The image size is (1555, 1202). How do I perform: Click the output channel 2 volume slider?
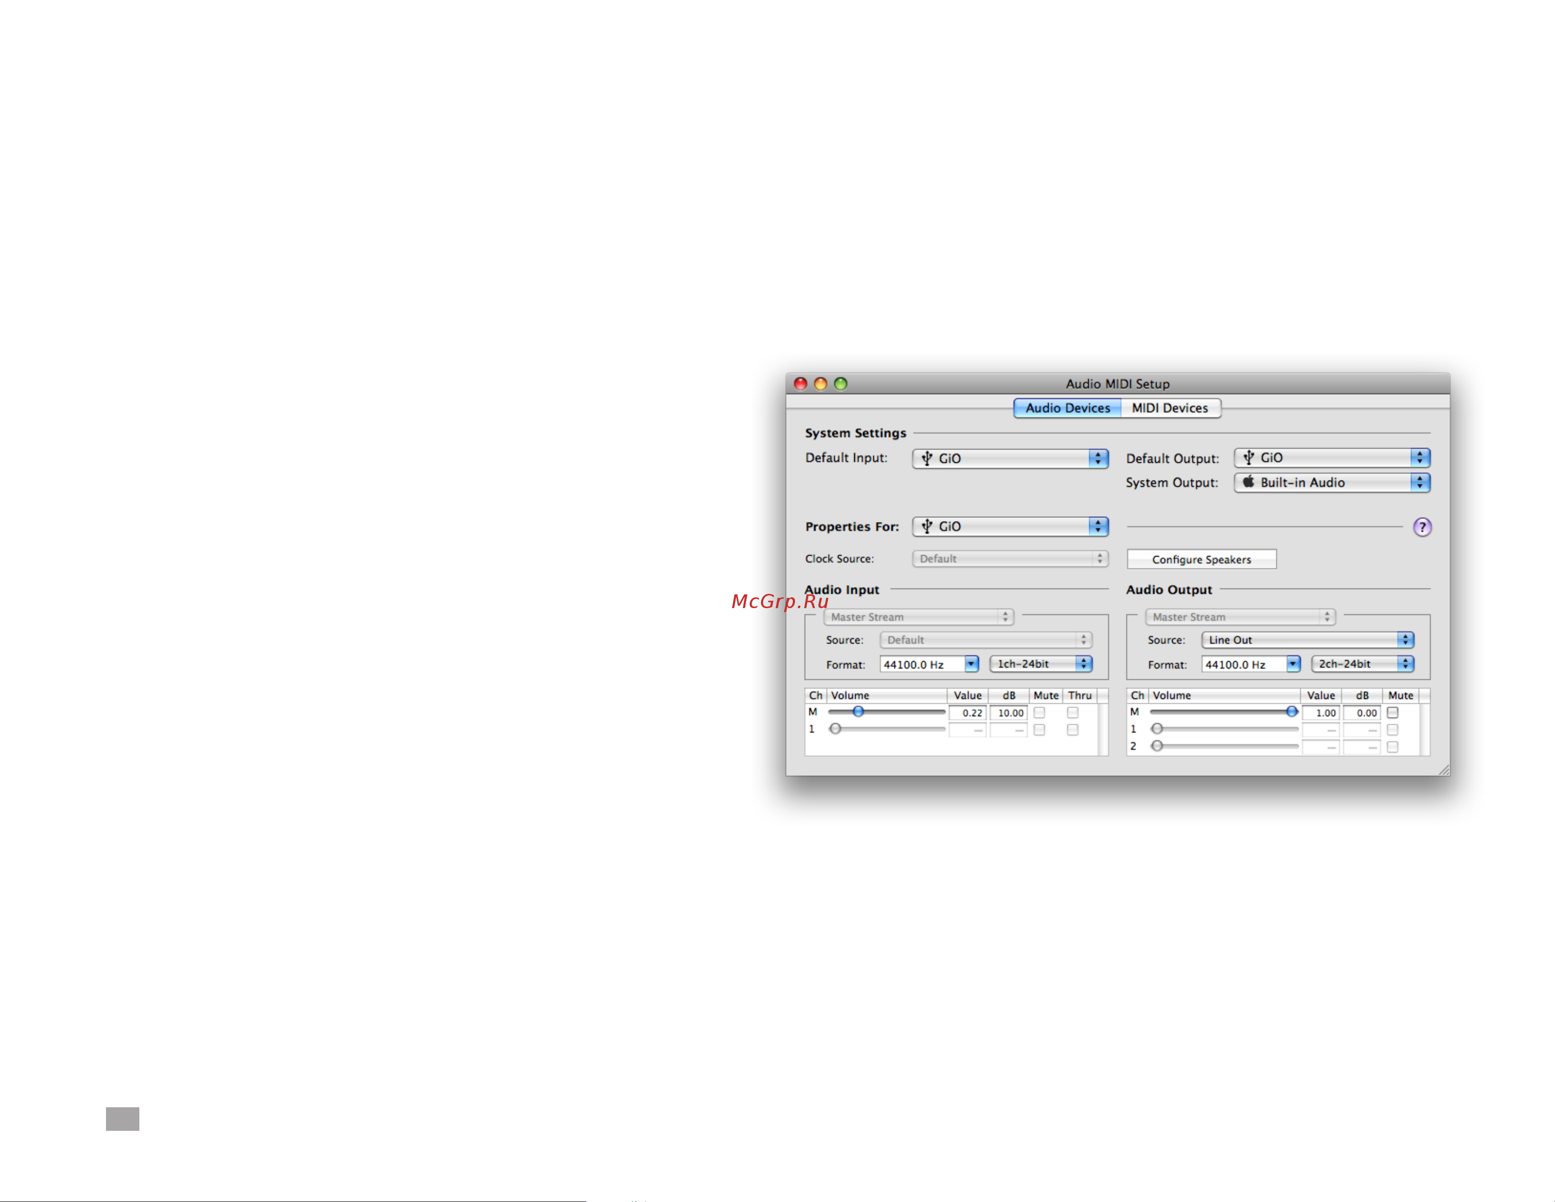[x=1225, y=746]
